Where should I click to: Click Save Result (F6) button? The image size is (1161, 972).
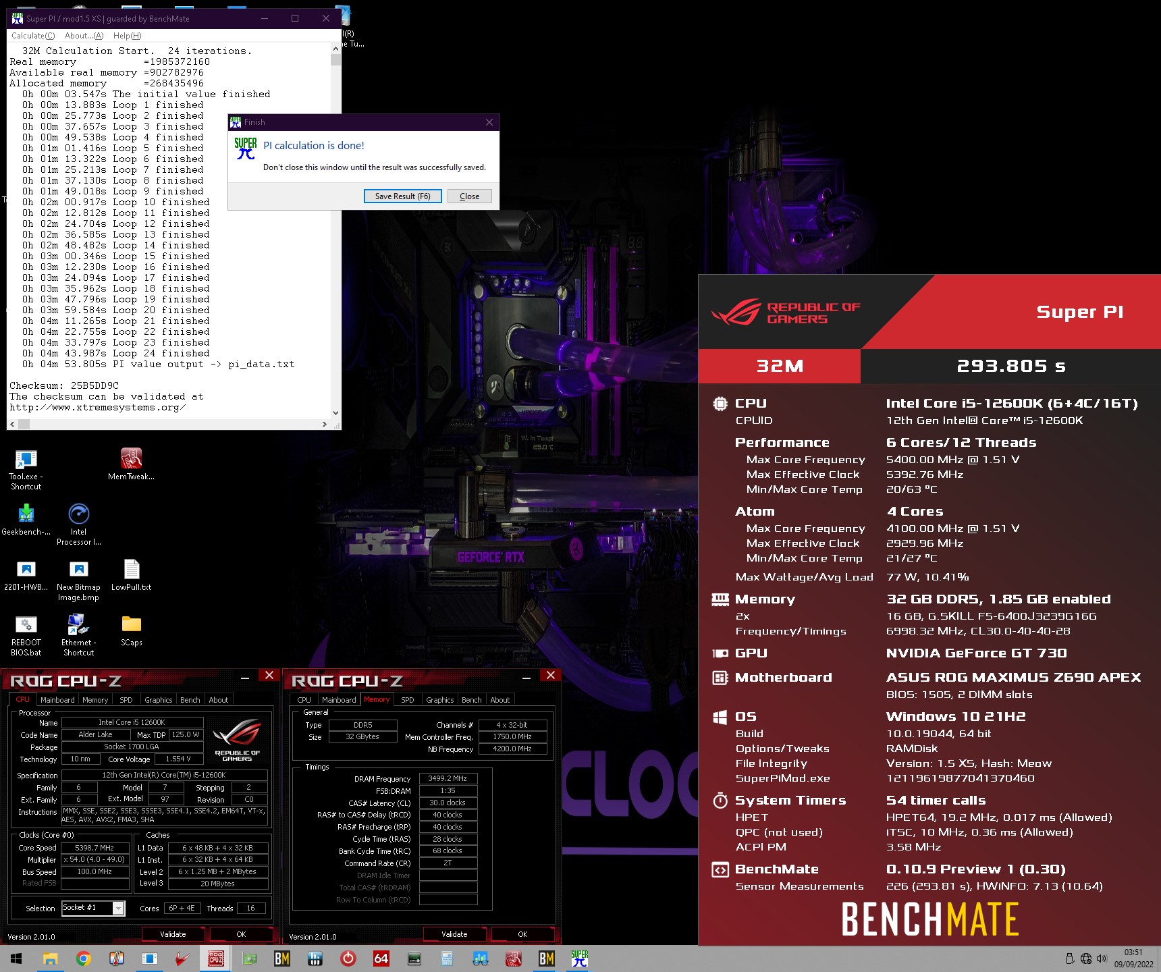403,196
